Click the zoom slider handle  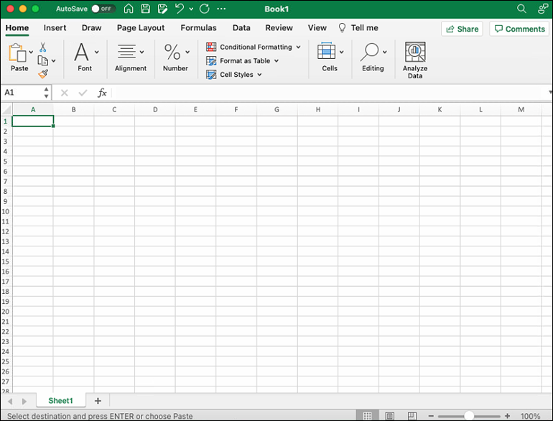point(469,416)
